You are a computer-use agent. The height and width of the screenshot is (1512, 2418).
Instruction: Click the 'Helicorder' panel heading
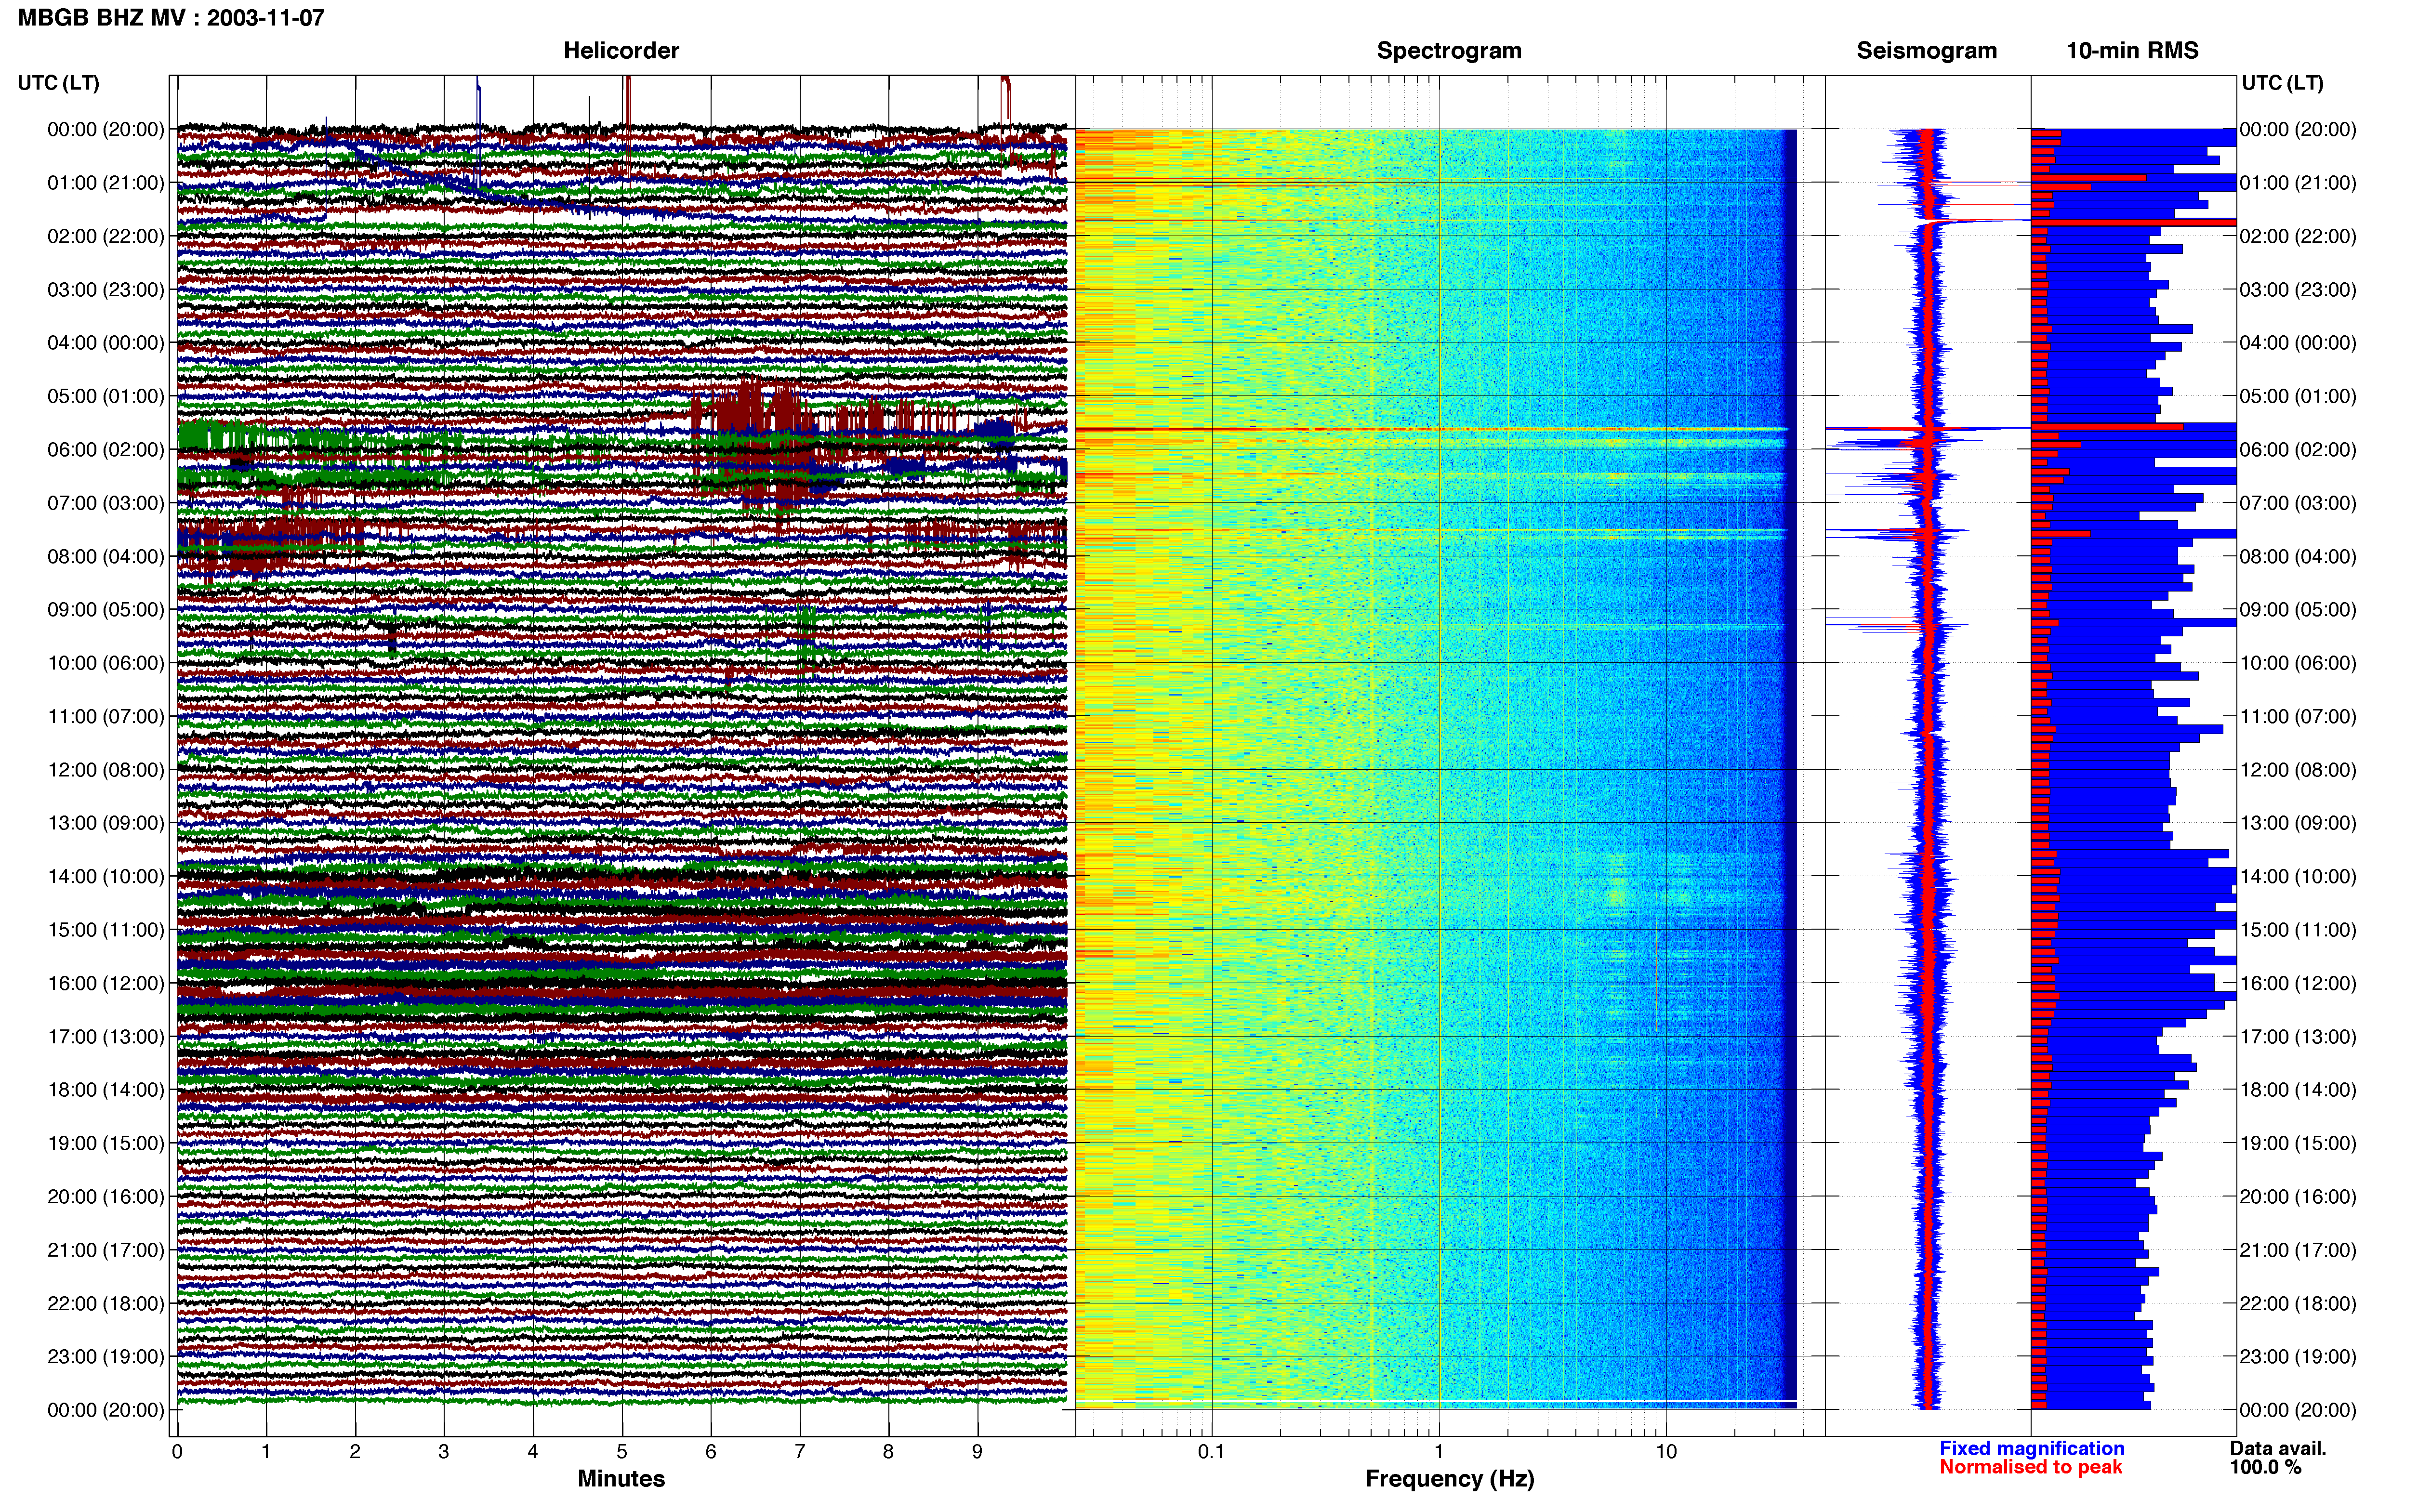tap(621, 51)
